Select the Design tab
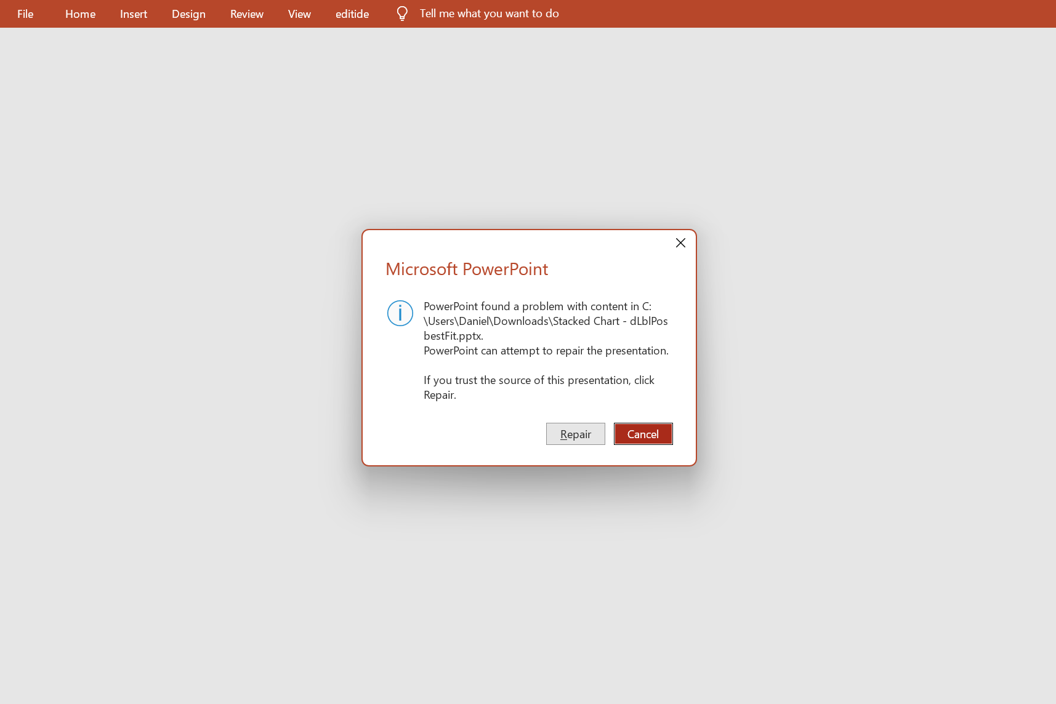Viewport: 1056px width, 704px height. coord(188,14)
